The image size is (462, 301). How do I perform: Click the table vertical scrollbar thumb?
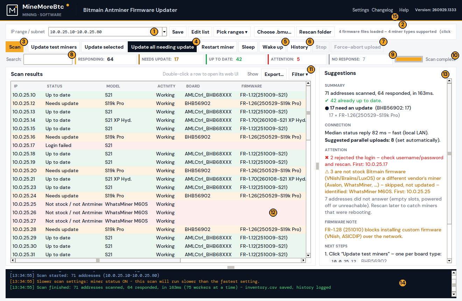tap(308, 113)
